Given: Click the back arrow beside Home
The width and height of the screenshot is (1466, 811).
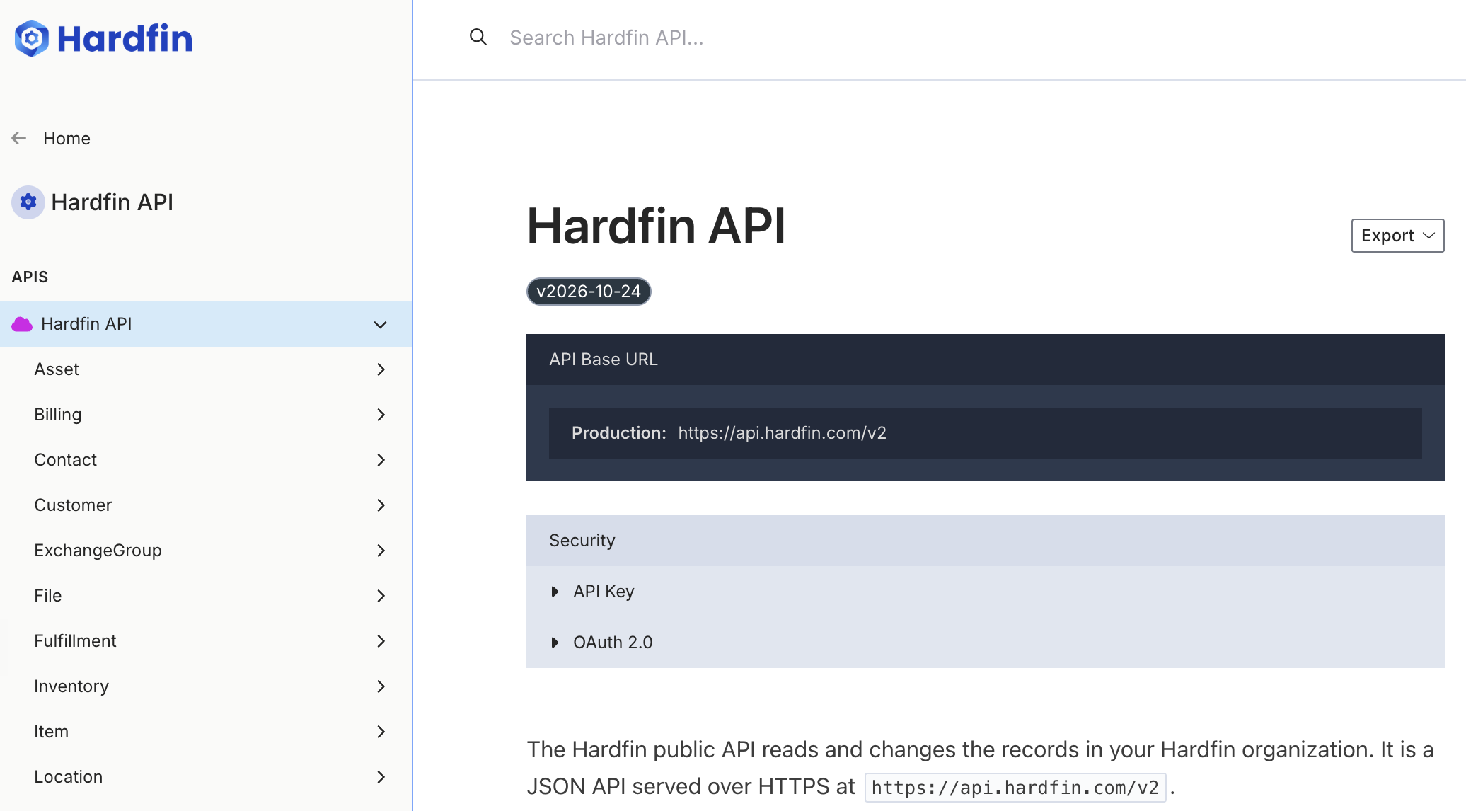Looking at the screenshot, I should coord(19,138).
